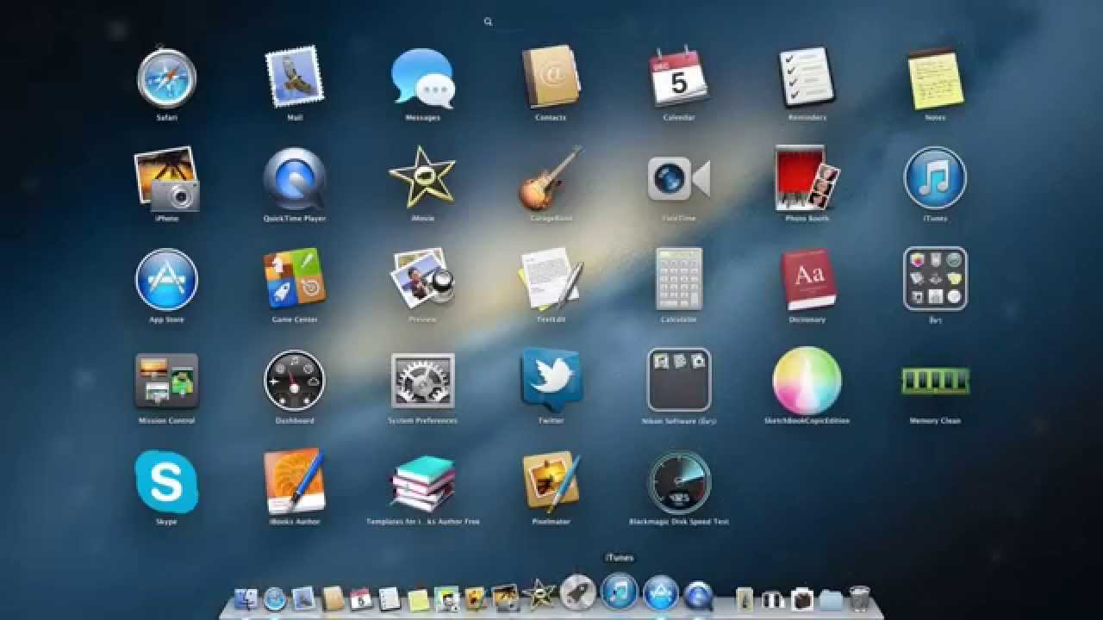Open iTunes in the Dock
The image size is (1103, 620).
[x=619, y=592]
